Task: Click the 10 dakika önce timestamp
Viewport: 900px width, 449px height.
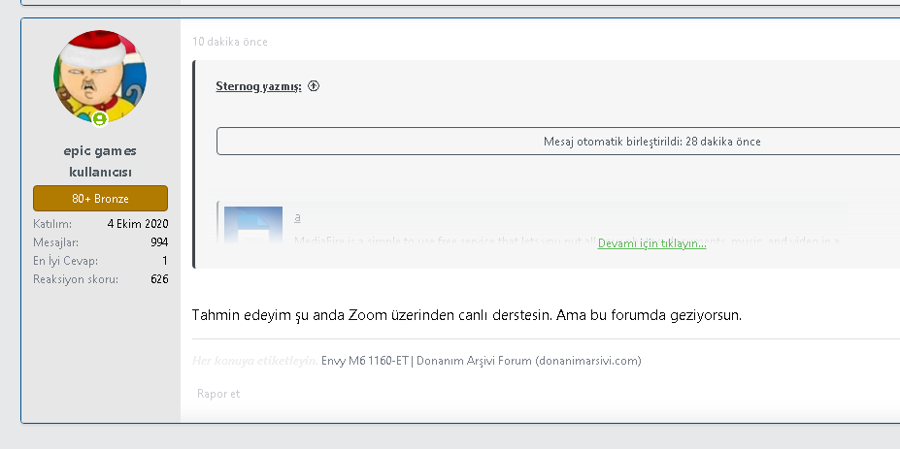Action: pos(229,42)
